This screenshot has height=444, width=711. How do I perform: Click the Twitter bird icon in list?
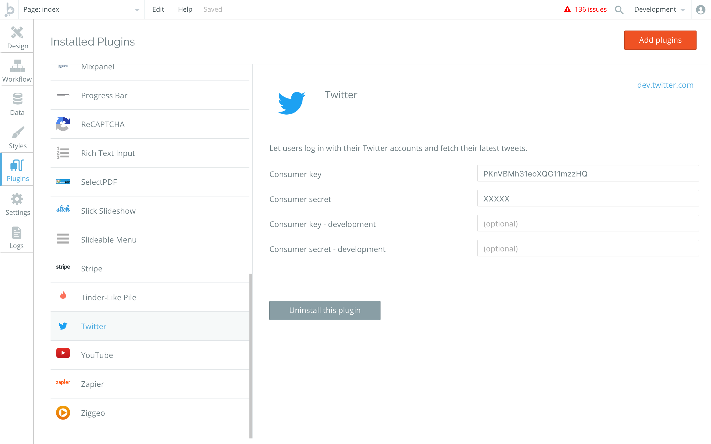pos(63,326)
